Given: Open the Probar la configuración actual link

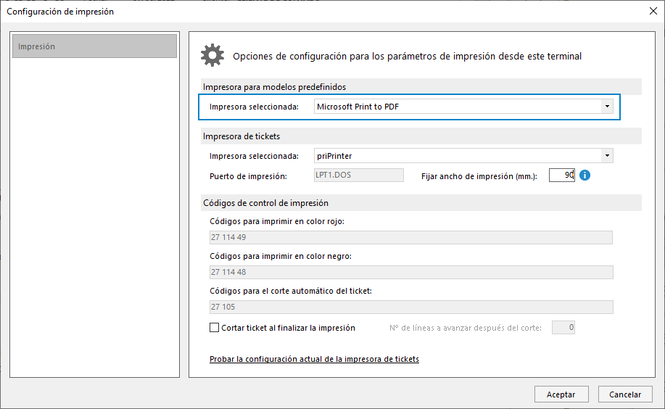Looking at the screenshot, I should tap(314, 359).
